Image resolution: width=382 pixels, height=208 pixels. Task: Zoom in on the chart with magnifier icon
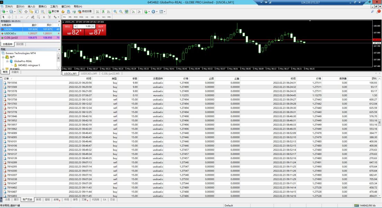[115, 11]
